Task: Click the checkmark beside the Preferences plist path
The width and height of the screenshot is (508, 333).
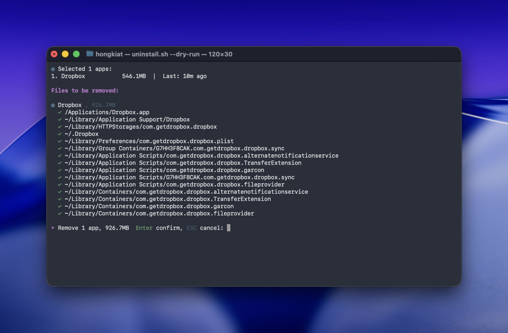Action: (60, 141)
